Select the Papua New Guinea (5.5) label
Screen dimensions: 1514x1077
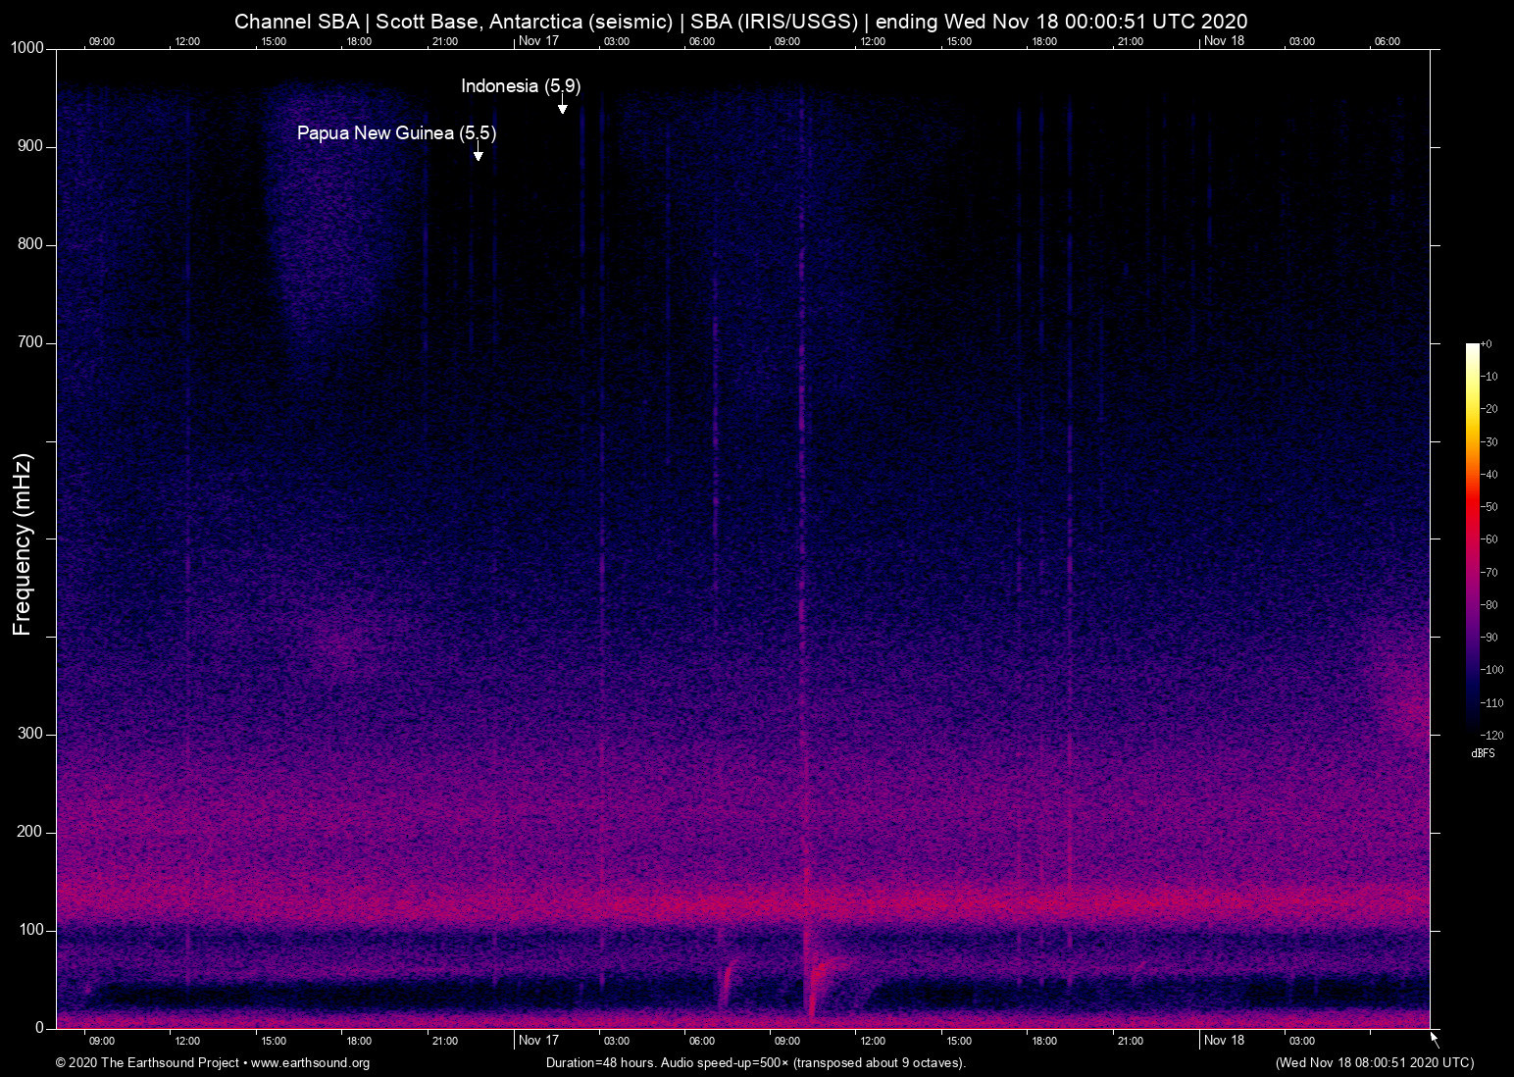pyautogui.click(x=396, y=133)
